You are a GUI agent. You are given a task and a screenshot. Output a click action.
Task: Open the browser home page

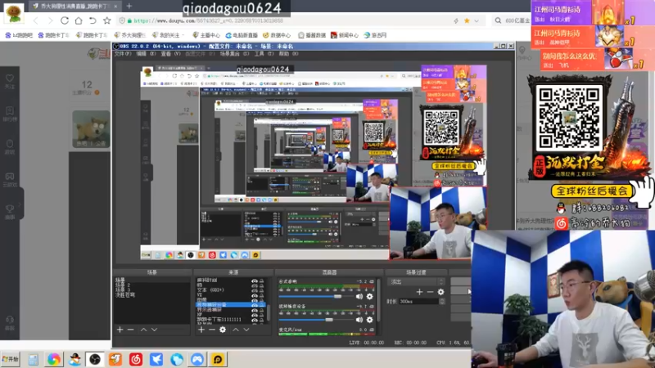coord(79,20)
